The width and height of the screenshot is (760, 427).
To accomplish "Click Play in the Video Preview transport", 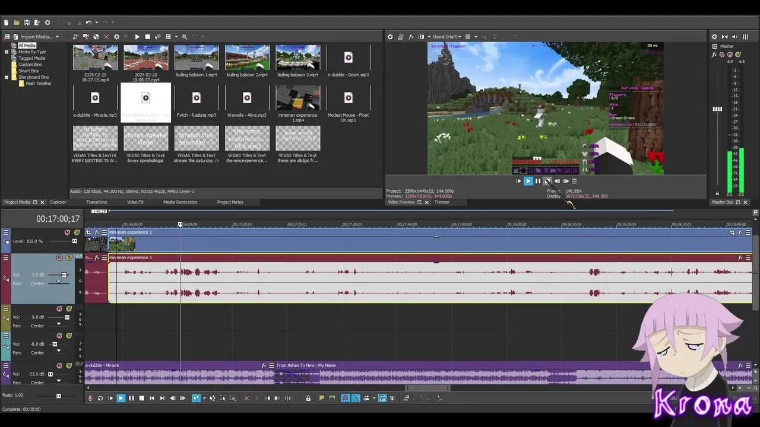I will pos(528,181).
